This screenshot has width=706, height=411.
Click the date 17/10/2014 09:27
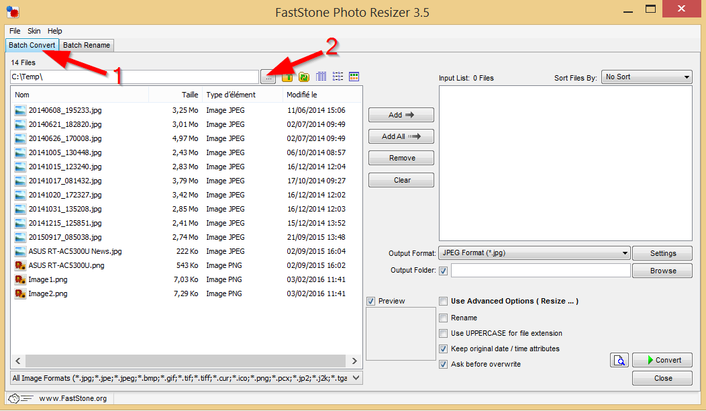[x=317, y=181]
